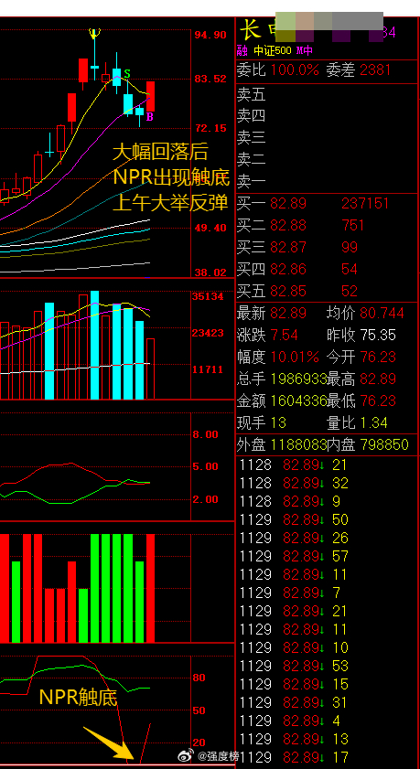Click the 委比 100.0% value
Image resolution: width=420 pixels, height=769 pixels.
pyautogui.click(x=295, y=70)
